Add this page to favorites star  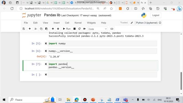(111, 9)
